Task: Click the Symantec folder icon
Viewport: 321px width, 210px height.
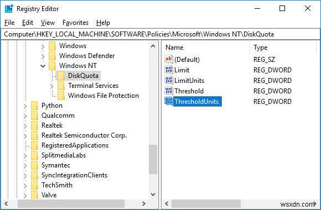Action: (35, 165)
